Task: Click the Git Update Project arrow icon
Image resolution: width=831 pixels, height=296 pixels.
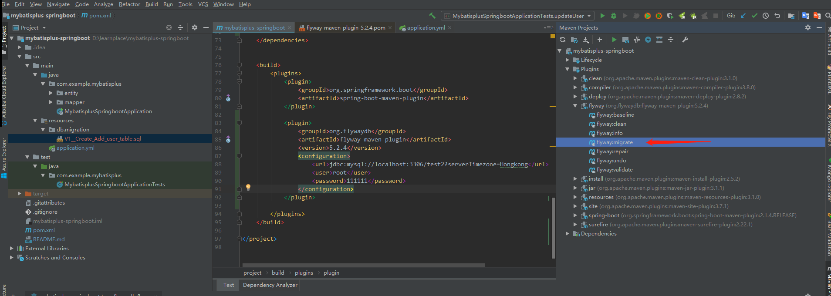Action: click(743, 16)
